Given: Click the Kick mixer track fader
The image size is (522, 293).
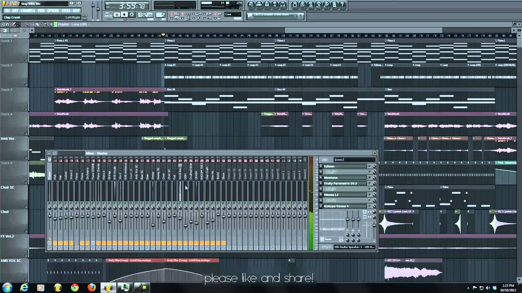Looking at the screenshot, I should coord(55,219).
